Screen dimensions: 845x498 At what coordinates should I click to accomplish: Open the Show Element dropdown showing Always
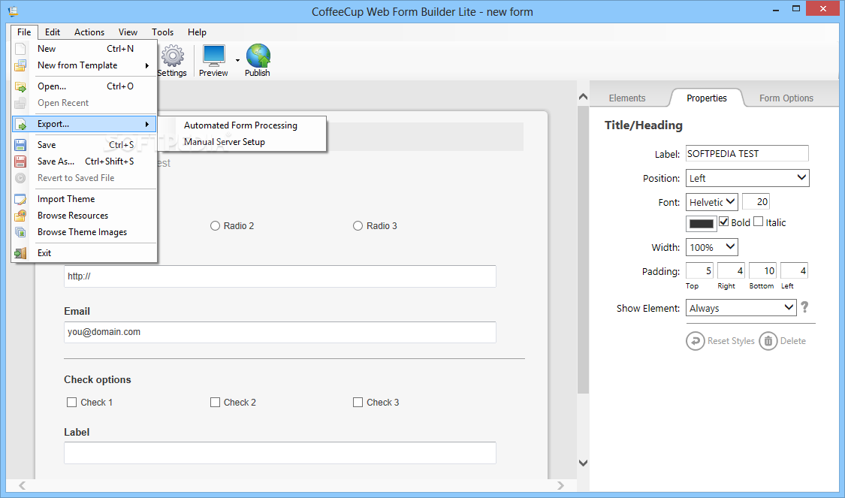(x=741, y=308)
